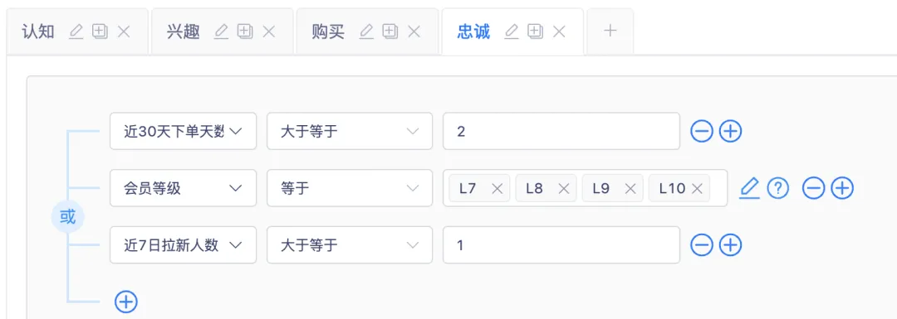The height and width of the screenshot is (319, 897).
Task: Add condition after 近7日拉新人数 row
Action: tap(730, 245)
